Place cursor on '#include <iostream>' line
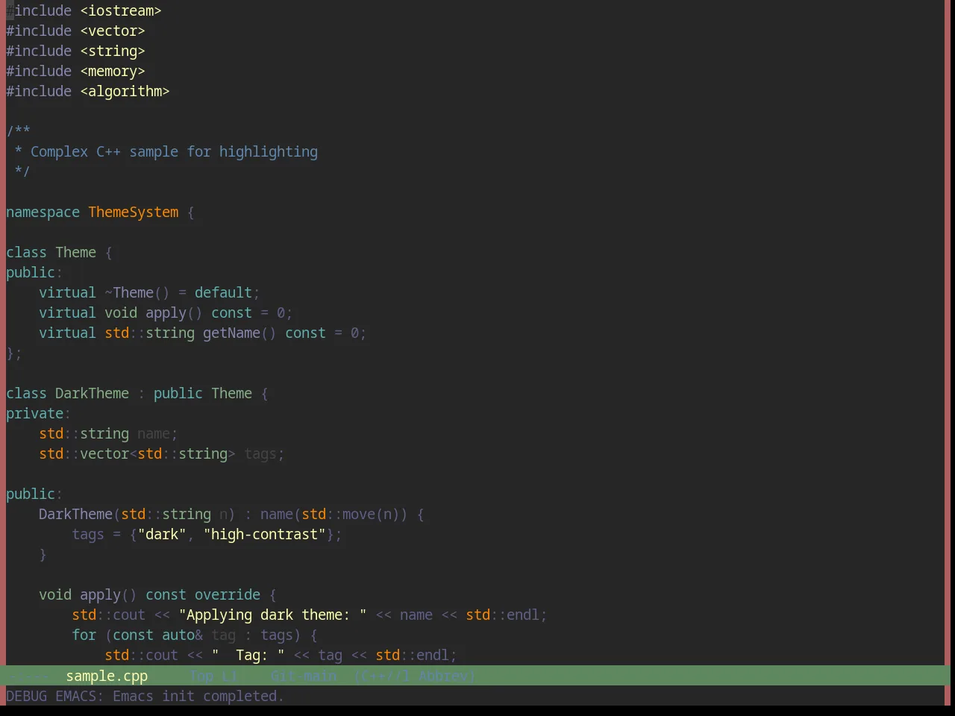The image size is (955, 716). pos(84,10)
